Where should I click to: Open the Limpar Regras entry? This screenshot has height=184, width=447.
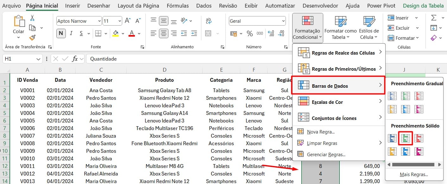[x=338, y=143]
